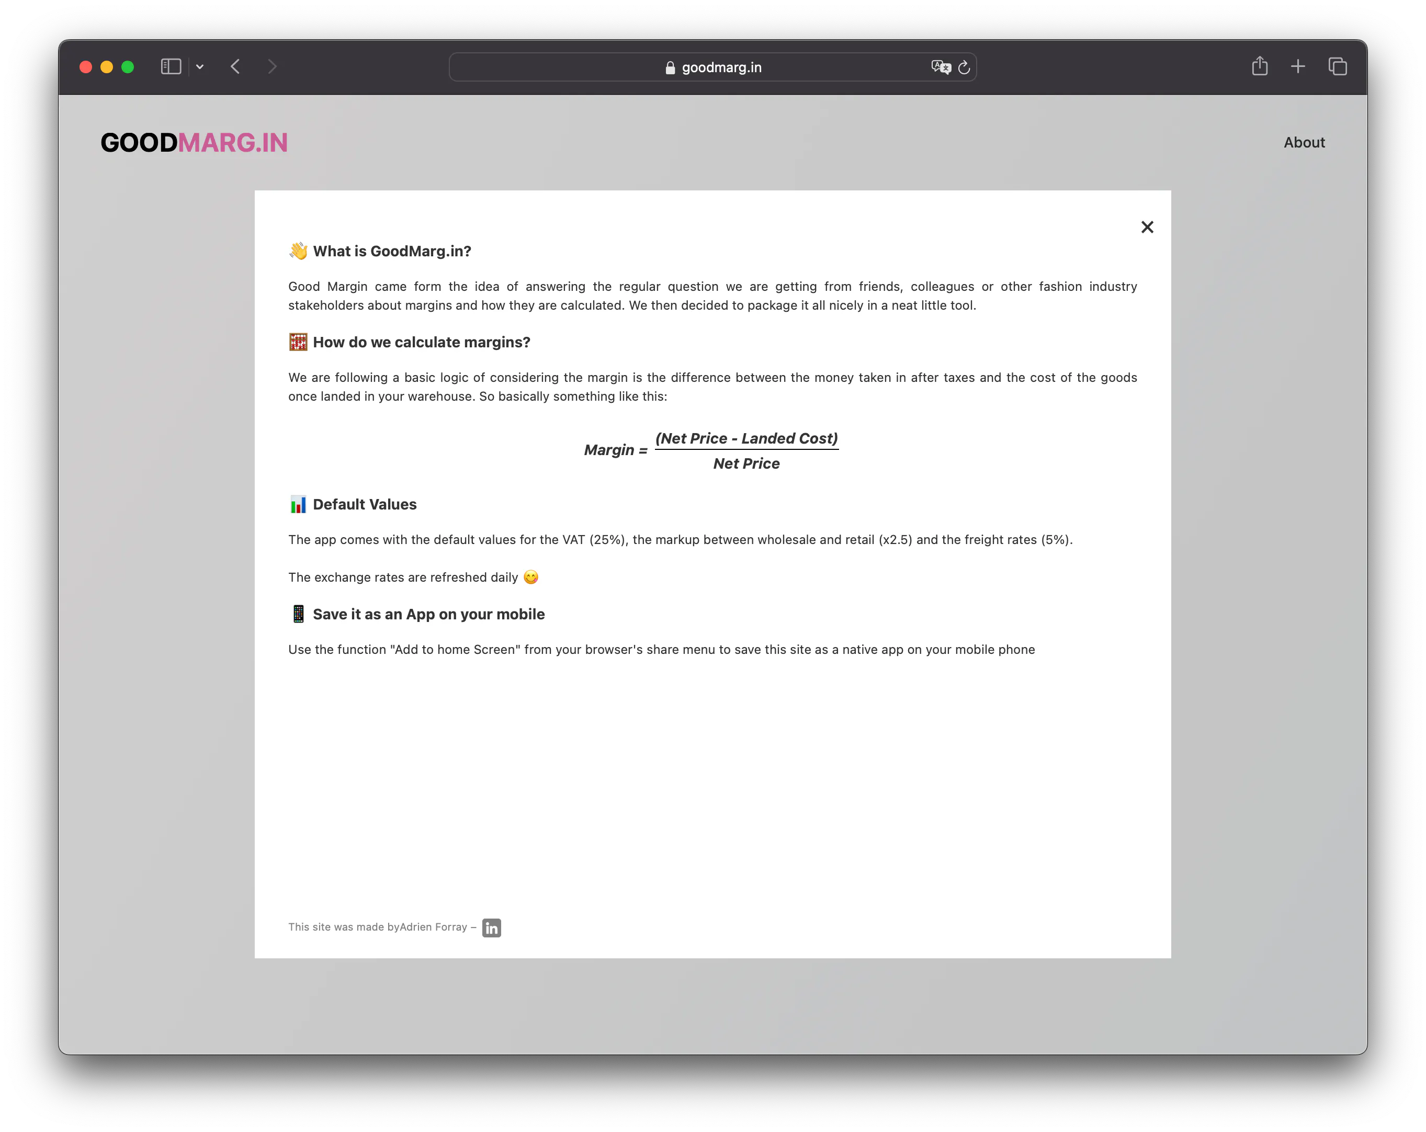The width and height of the screenshot is (1426, 1132).
Task: Open the page translation icon
Action: tap(941, 67)
